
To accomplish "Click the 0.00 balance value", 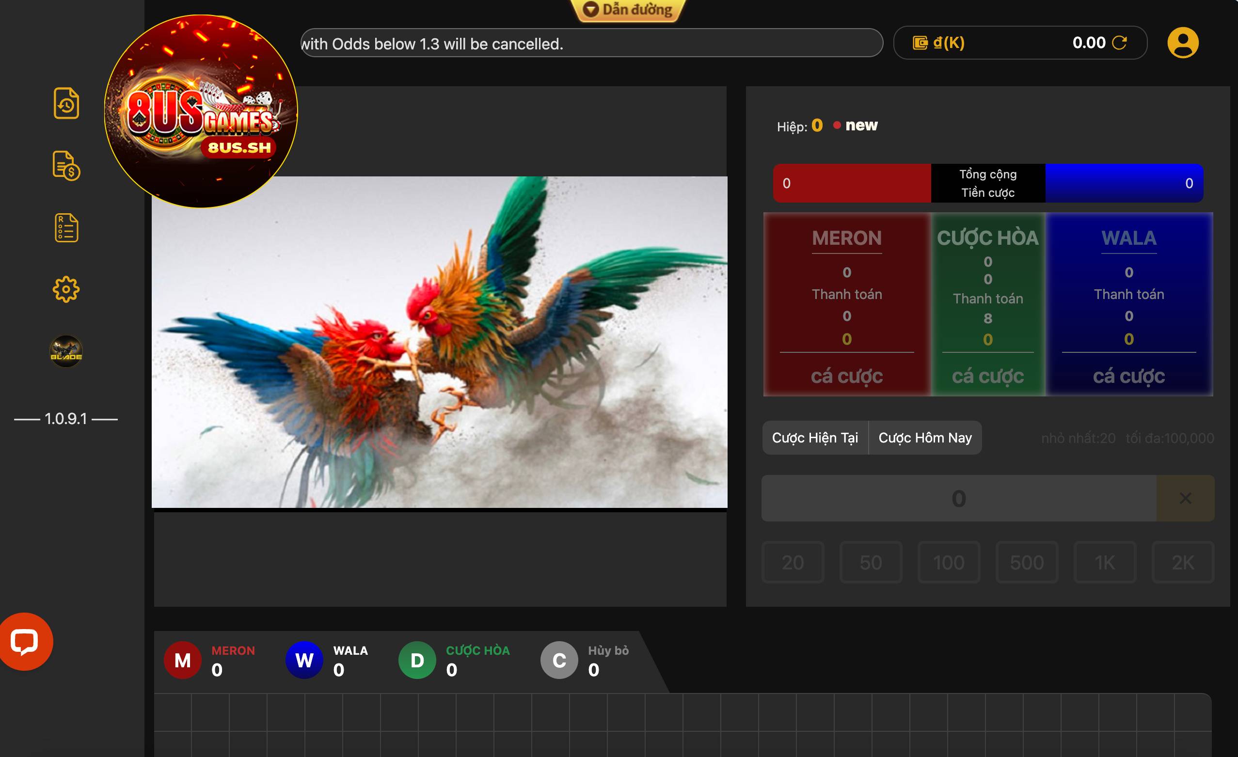I will (x=1089, y=43).
